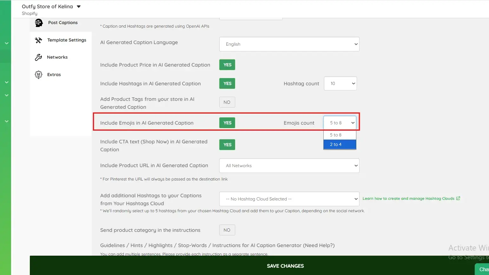Viewport: 489px width, 275px height.
Task: Open the Hashtag Cloud selection dropdown
Action: (289, 199)
